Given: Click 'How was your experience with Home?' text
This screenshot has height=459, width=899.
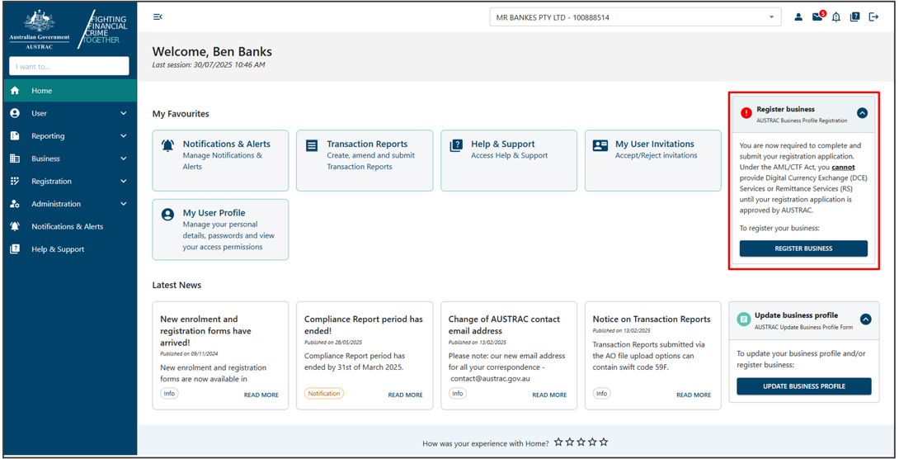Looking at the screenshot, I should 485,443.
